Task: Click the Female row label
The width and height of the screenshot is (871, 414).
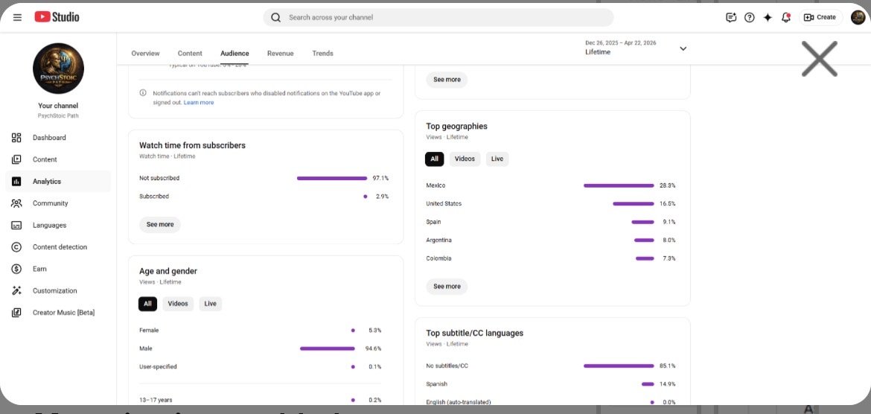Action: point(149,330)
